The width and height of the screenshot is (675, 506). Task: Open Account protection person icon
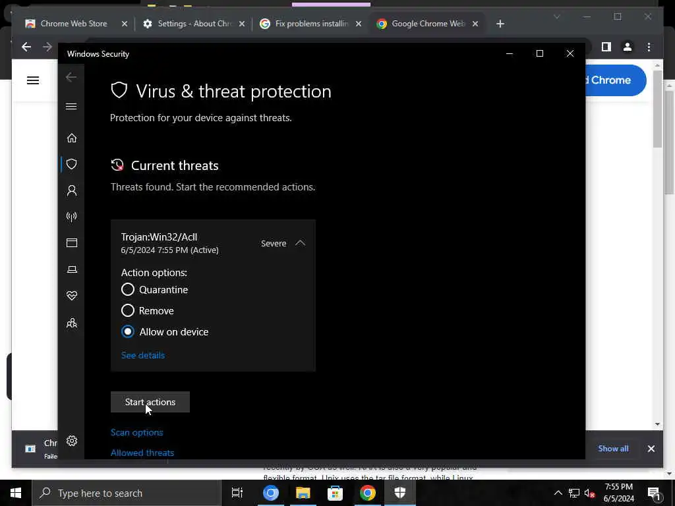coord(71,190)
